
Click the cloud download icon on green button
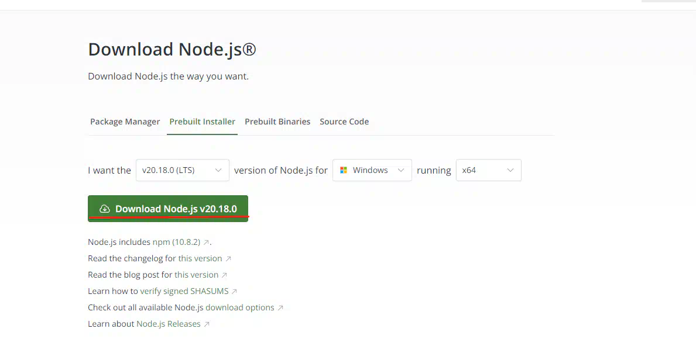pos(104,209)
